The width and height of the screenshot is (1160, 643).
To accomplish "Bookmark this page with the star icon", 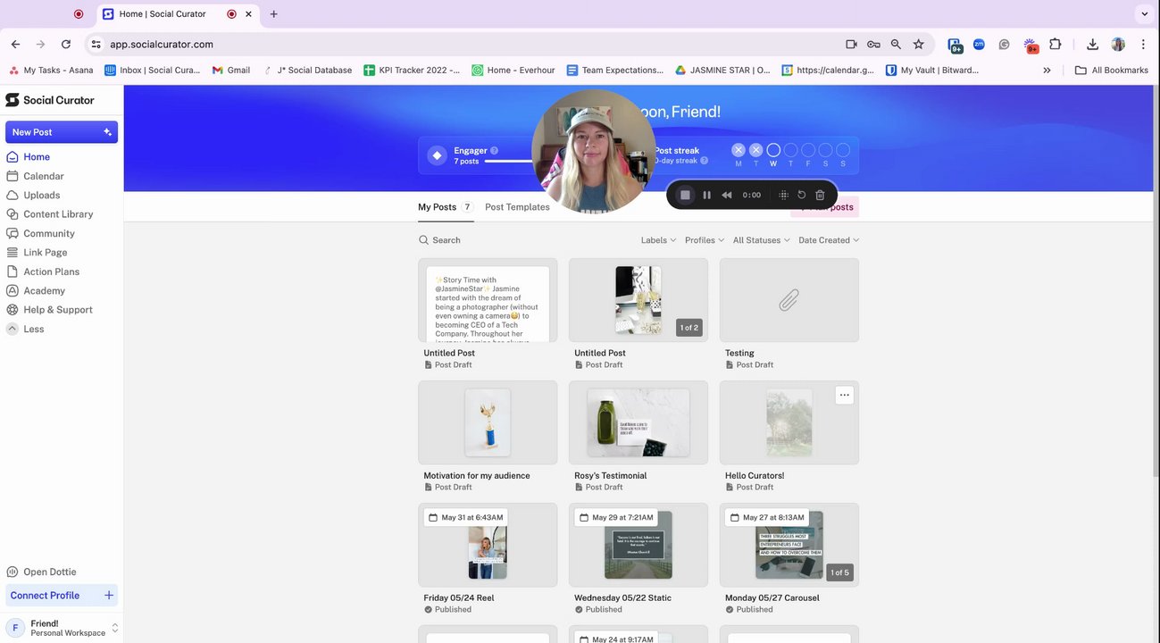I will click(x=918, y=44).
